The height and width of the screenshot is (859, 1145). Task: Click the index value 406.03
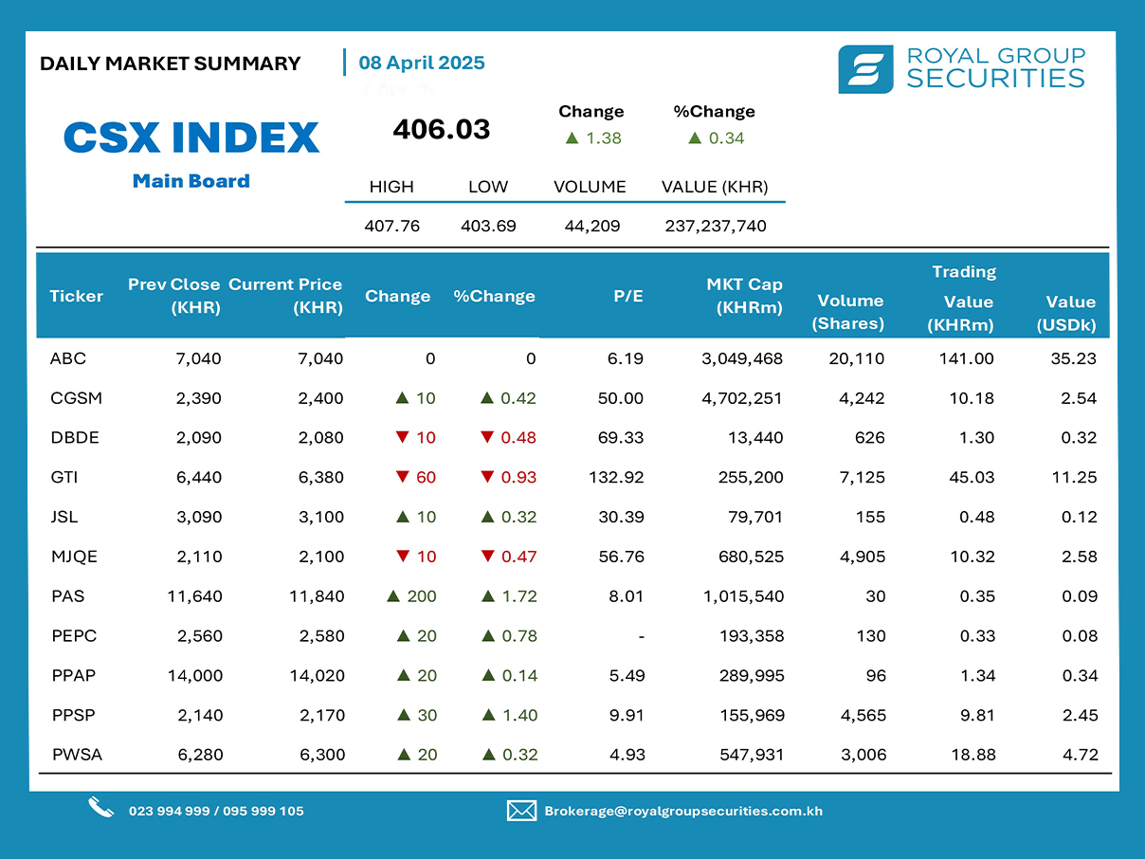click(x=442, y=129)
